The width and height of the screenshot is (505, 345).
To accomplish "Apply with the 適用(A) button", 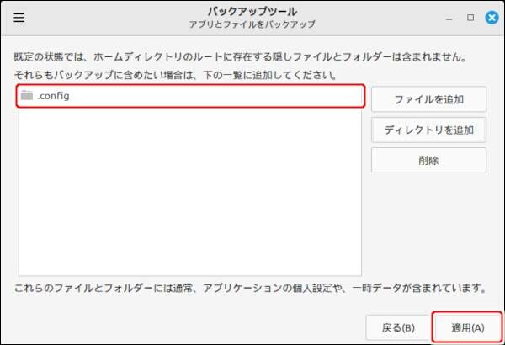I will click(467, 327).
